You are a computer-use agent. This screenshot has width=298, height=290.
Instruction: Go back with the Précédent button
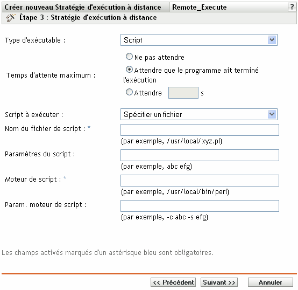click(173, 282)
